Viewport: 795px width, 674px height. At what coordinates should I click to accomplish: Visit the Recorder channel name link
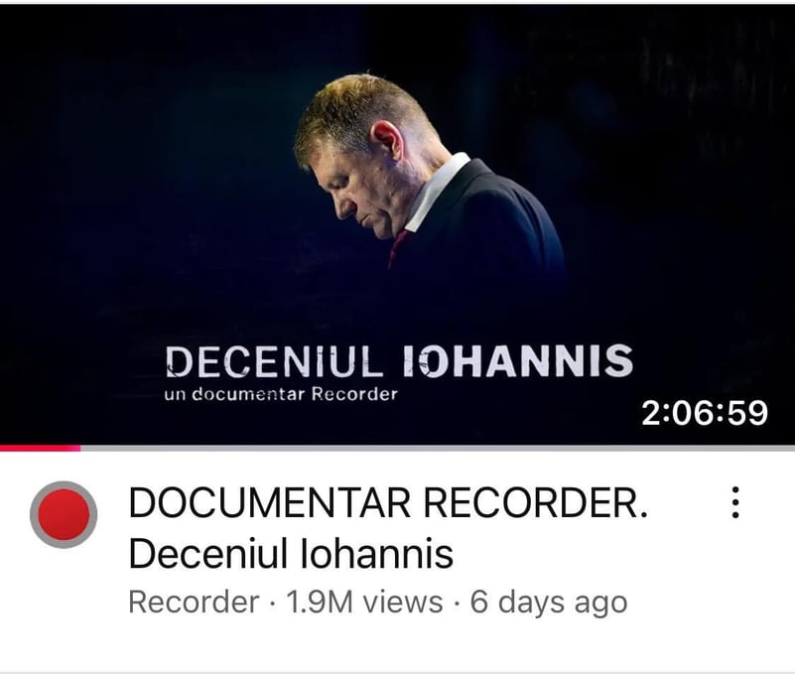(194, 602)
